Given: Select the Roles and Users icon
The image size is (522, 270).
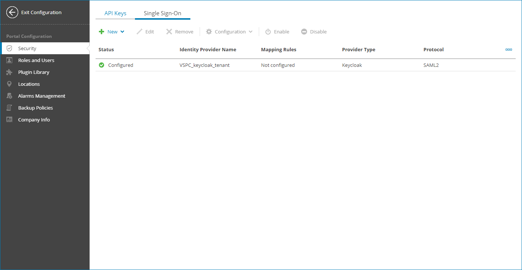Looking at the screenshot, I should click(x=9, y=60).
